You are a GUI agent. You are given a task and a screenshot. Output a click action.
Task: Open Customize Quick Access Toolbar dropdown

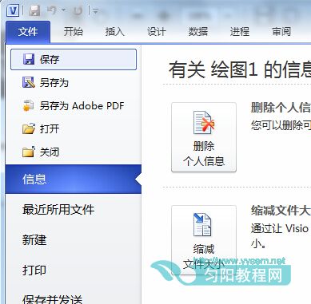pyautogui.click(x=95, y=11)
